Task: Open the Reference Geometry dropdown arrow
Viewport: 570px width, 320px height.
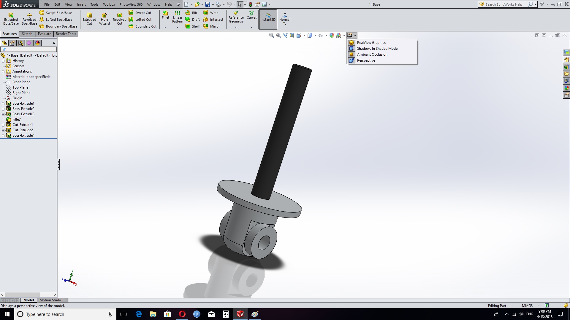Action: point(236,27)
